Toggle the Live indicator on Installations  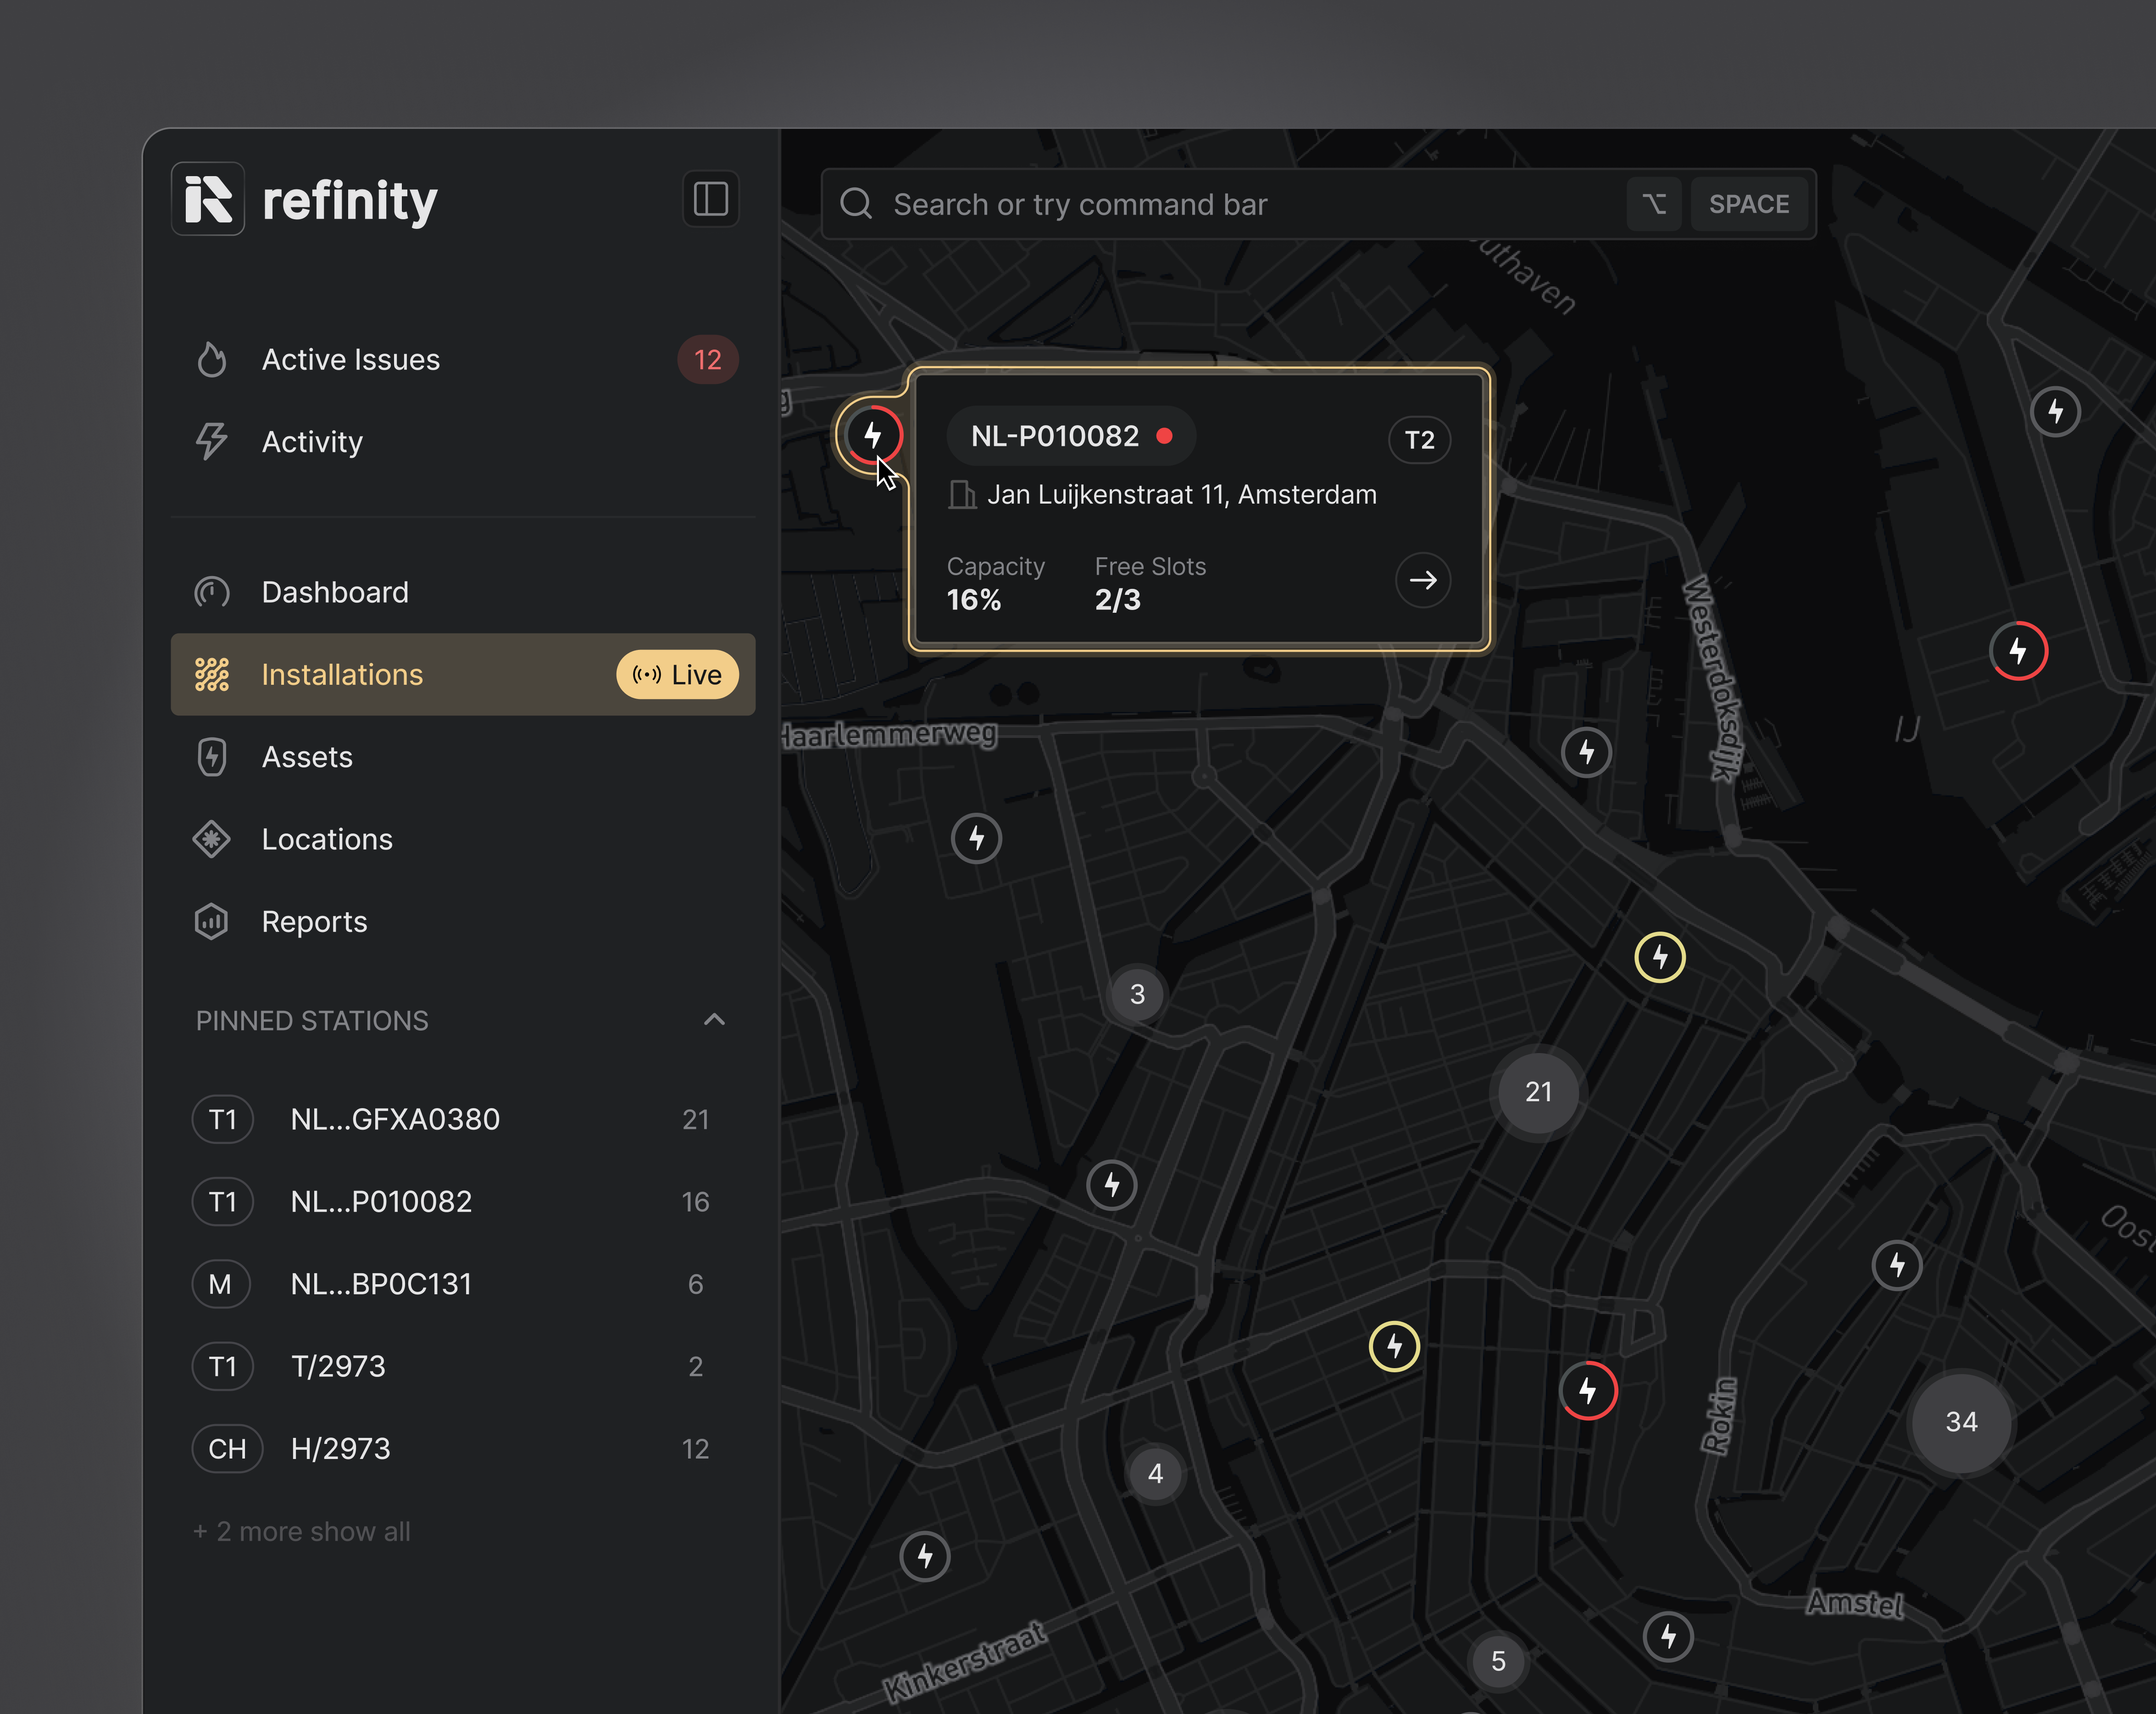[677, 674]
